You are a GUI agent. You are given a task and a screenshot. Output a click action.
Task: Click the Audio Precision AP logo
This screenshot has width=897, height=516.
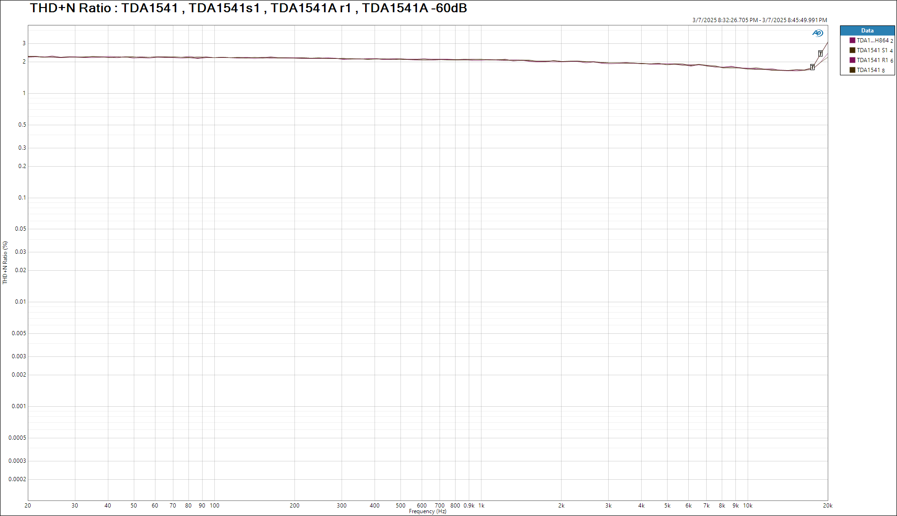pos(817,33)
